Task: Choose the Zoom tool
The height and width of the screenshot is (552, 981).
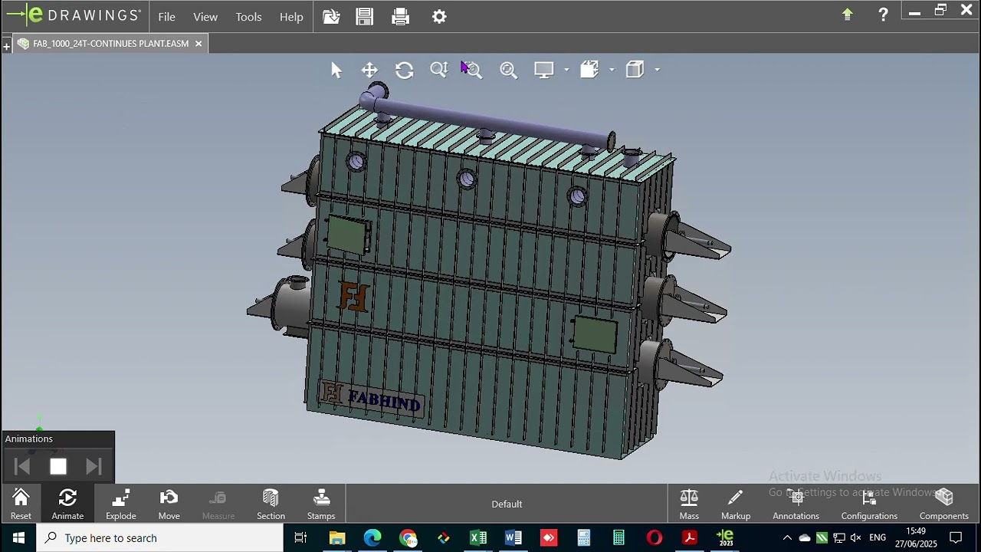Action: tap(439, 70)
